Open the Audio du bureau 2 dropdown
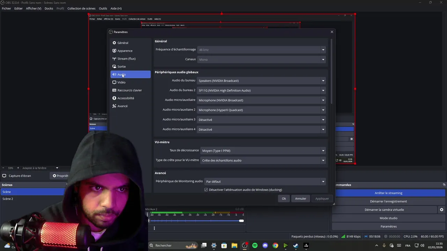The width and height of the screenshot is (447, 251). [261, 90]
